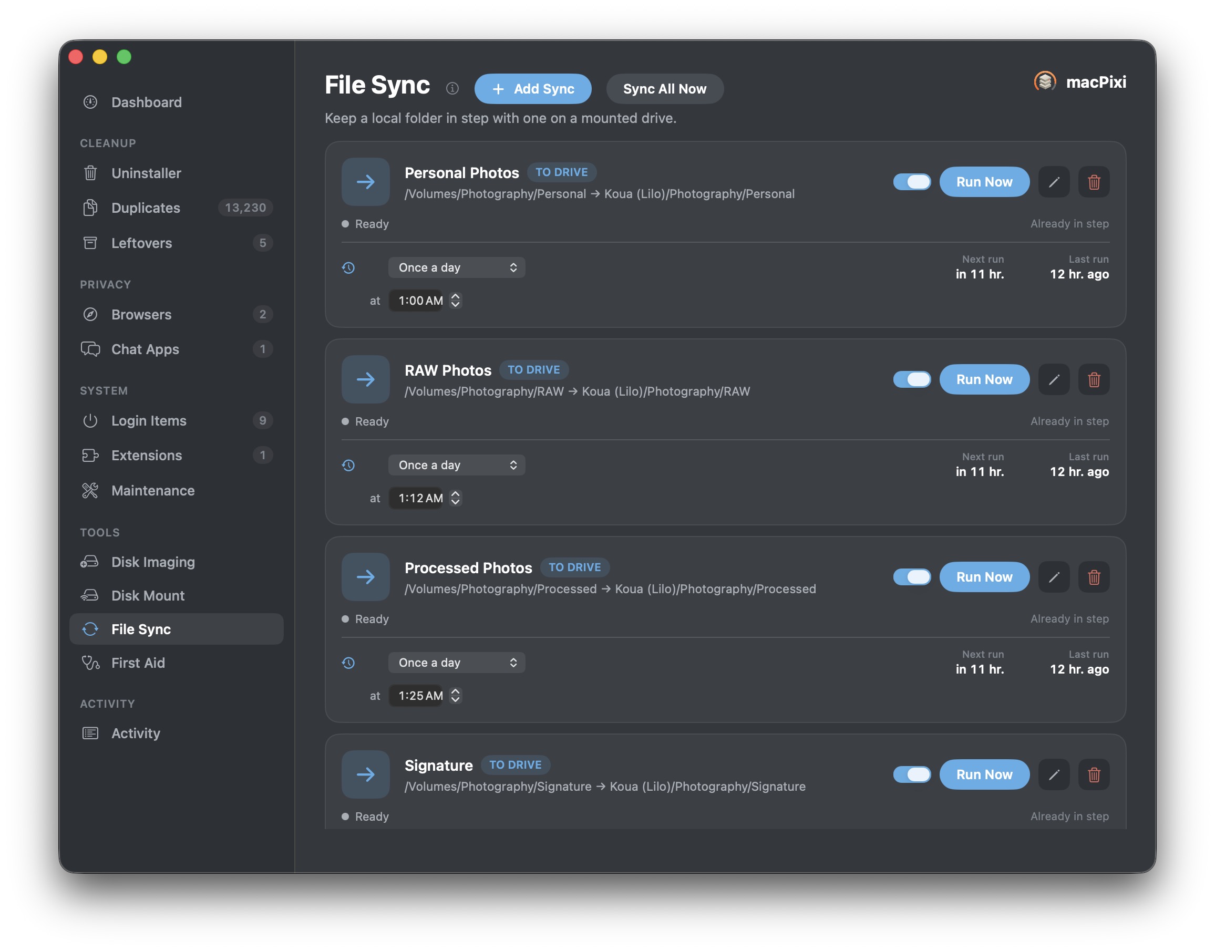The height and width of the screenshot is (951, 1215).
Task: Click the File Sync arrows icon
Action: click(x=90, y=629)
